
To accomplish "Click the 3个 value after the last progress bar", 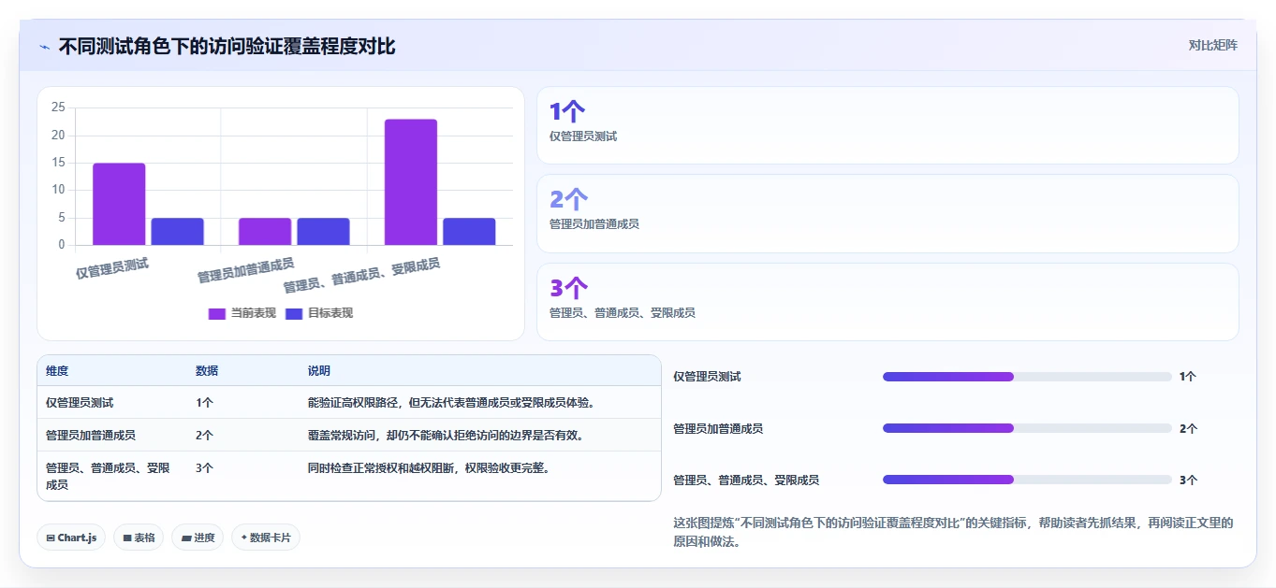I will point(1188,480).
